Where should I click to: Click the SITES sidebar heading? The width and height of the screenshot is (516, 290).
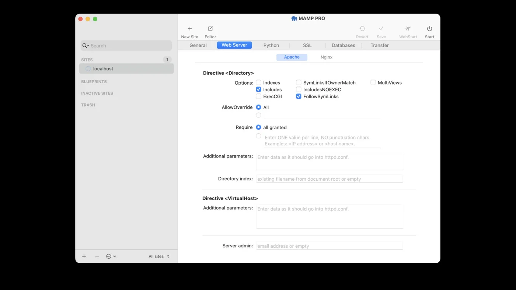click(87, 60)
